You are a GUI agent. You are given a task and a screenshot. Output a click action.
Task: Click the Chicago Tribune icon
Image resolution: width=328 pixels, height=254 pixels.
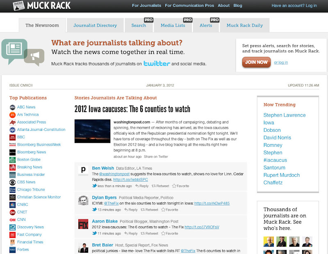tap(12, 190)
